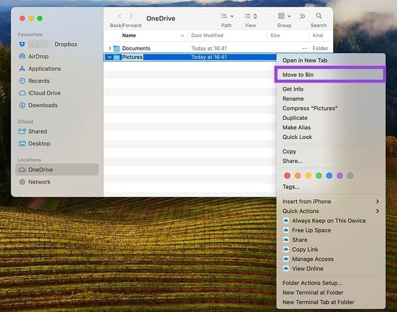Image resolution: width=397 pixels, height=312 pixels.
Task: Click the Dropbox icon in sidebar
Action: (x=22, y=44)
